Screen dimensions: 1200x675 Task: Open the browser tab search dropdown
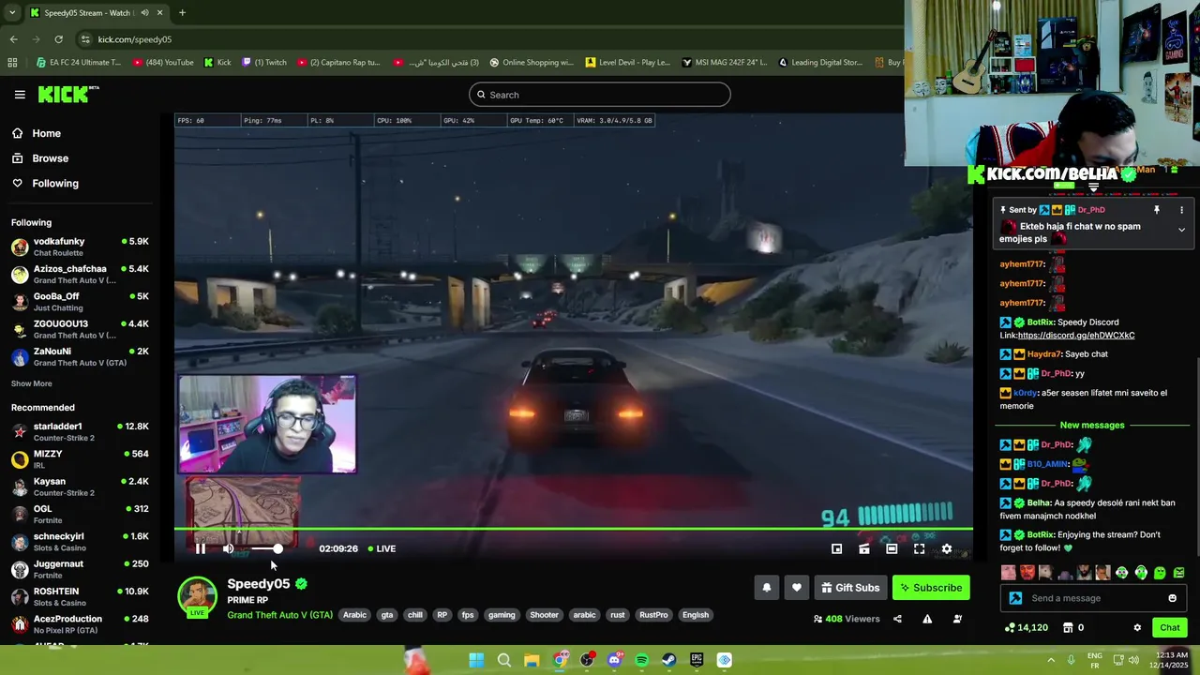(x=12, y=13)
